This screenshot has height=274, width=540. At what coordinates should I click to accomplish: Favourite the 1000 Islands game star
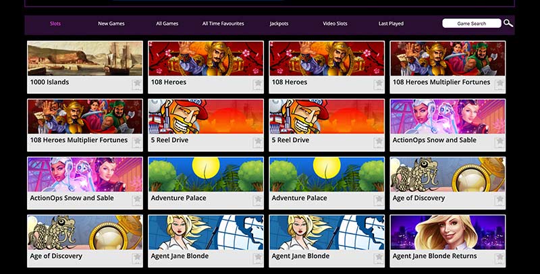point(137,84)
